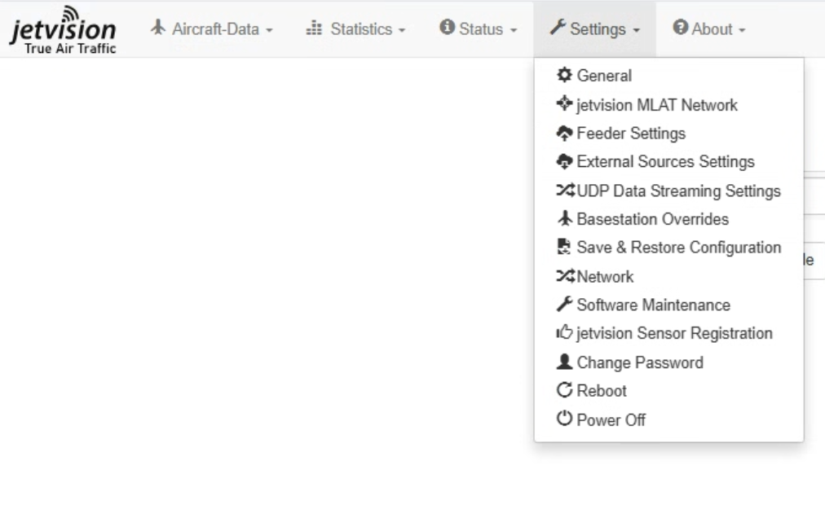Click the Save & Restore Configuration icon
Image resolution: width=825 pixels, height=531 pixels.
[563, 248]
